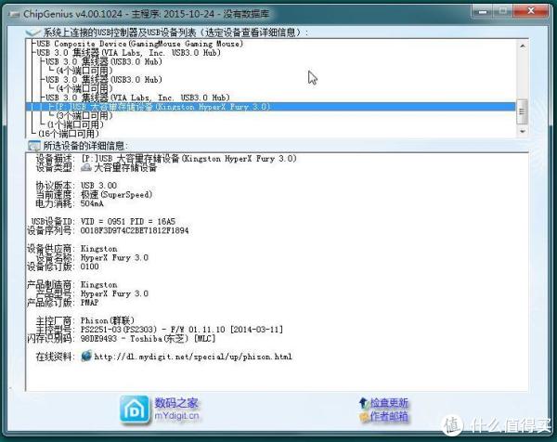The height and width of the screenshot is (442, 557).
Task: Click the USB 3.00 protocol version value
Action: coord(98,186)
